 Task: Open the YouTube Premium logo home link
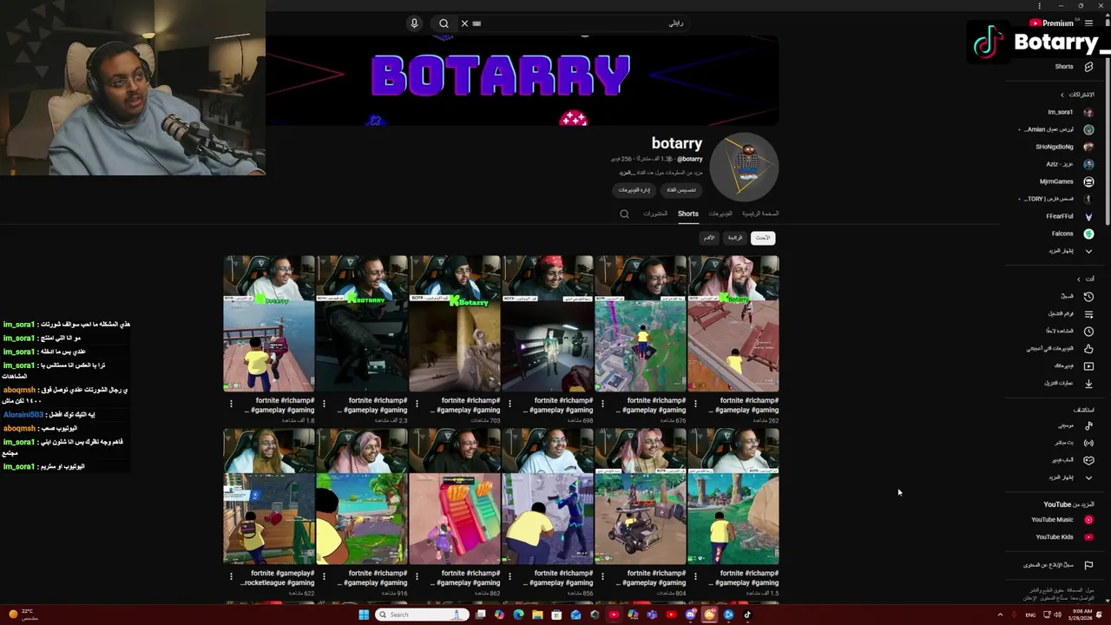[x=1051, y=23]
